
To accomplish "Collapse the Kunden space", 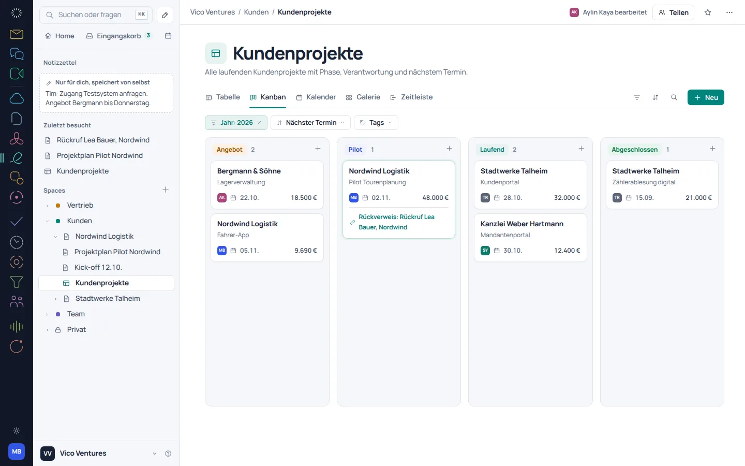I will coord(47,221).
